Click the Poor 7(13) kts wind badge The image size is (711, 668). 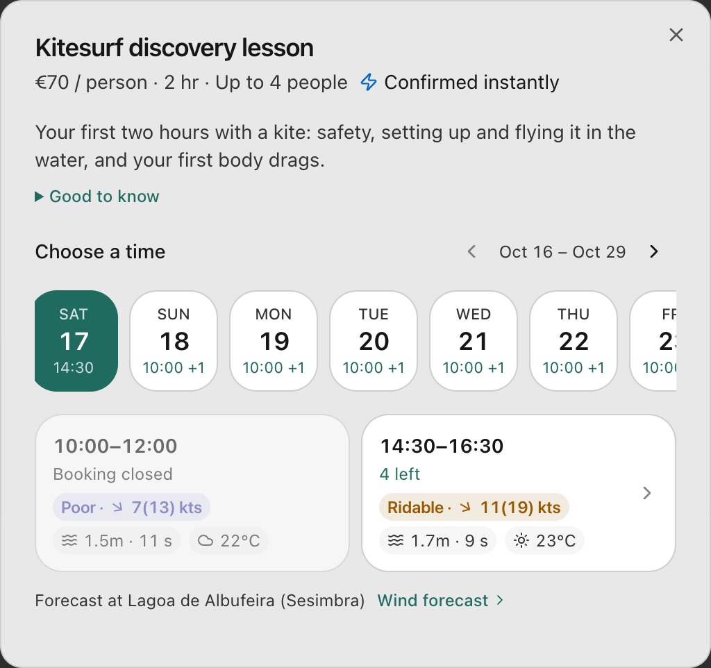pos(131,508)
